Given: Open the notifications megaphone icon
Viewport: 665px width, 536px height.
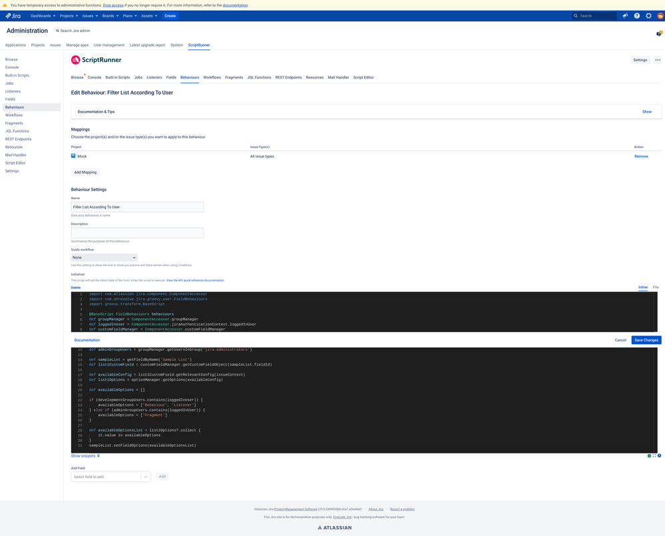Looking at the screenshot, I should (624, 15).
